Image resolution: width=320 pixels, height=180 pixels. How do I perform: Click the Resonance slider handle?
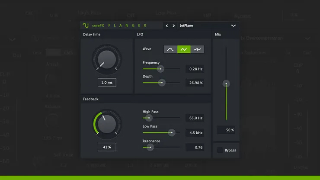click(x=150, y=147)
